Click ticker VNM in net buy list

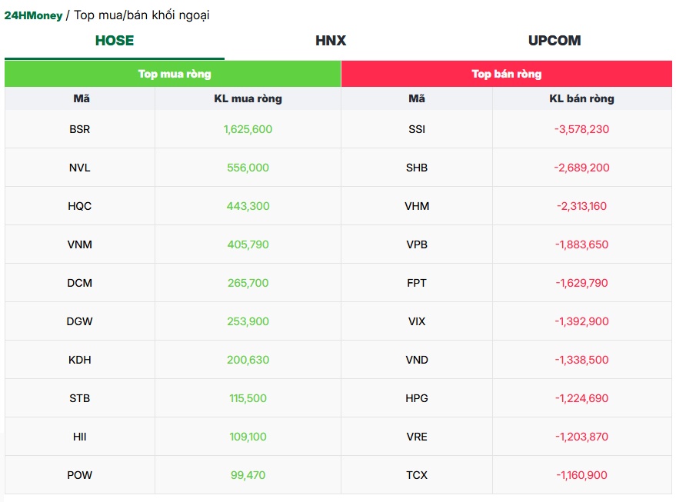pos(80,244)
